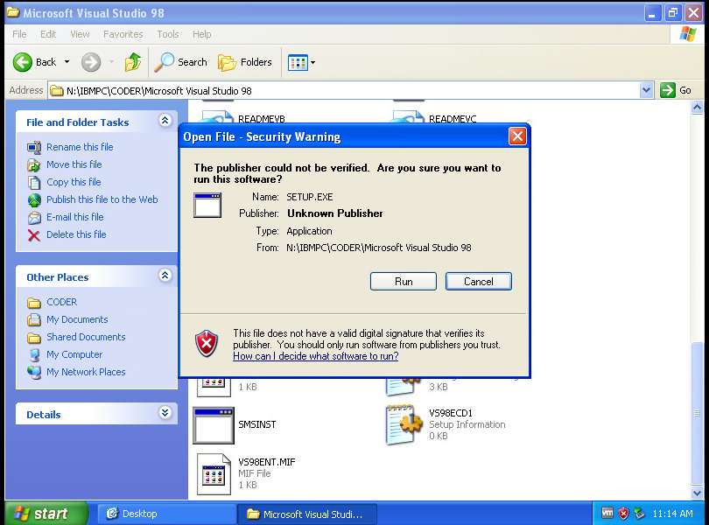Screen dimensions: 709x525
Task: Click the My Network Places icon
Action: click(34, 373)
